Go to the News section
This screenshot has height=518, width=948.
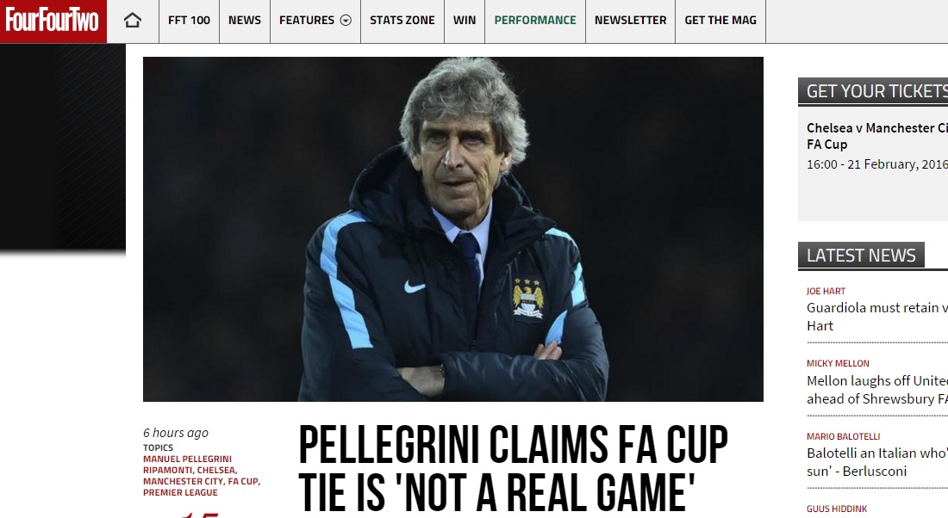pos(245,21)
